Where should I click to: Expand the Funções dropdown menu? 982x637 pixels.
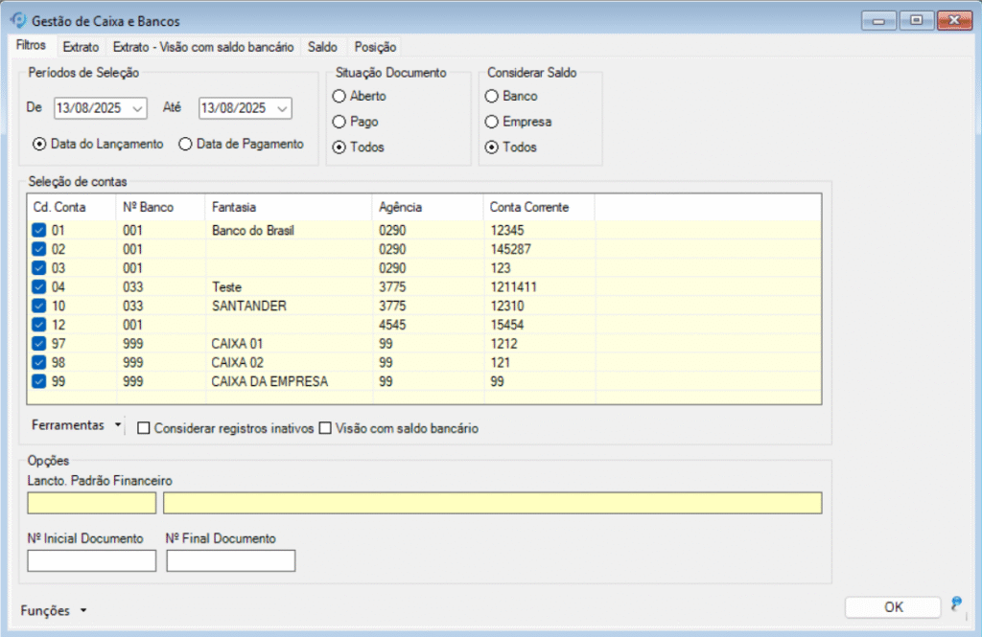pyautogui.click(x=54, y=609)
